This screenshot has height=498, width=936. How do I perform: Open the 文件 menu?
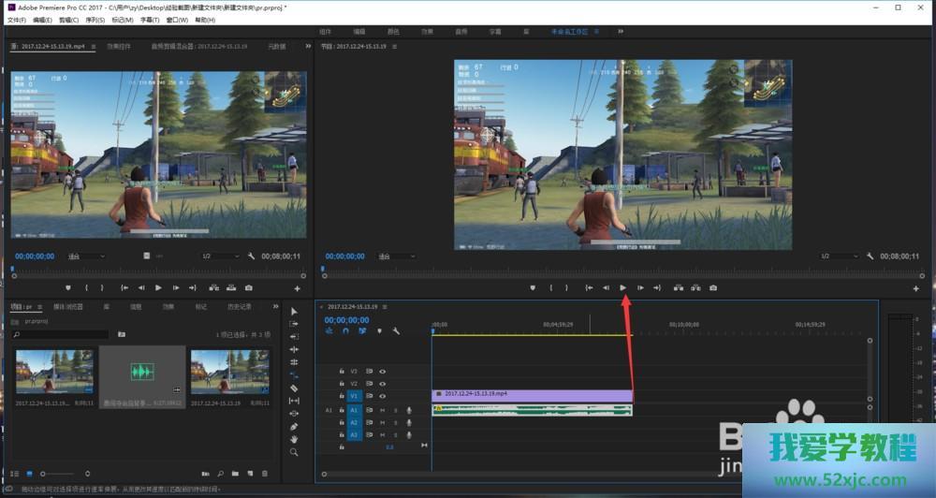16,20
